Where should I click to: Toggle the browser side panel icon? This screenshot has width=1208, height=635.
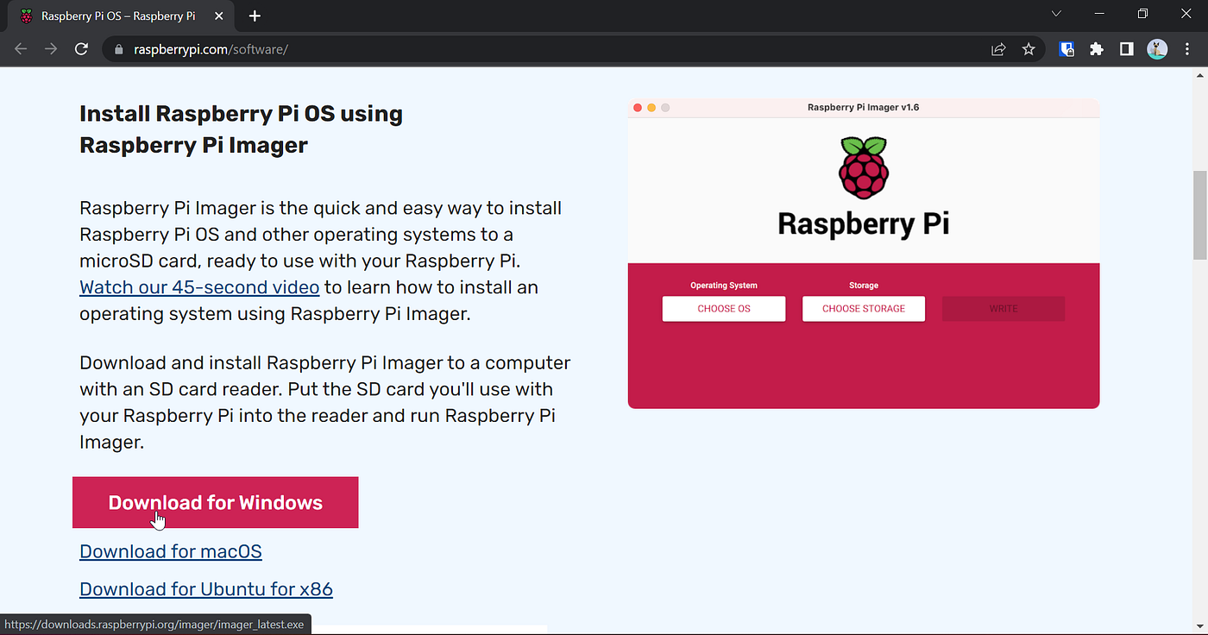[1126, 49]
